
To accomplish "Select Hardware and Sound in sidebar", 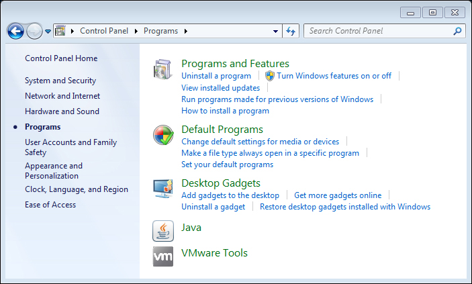I will (62, 111).
